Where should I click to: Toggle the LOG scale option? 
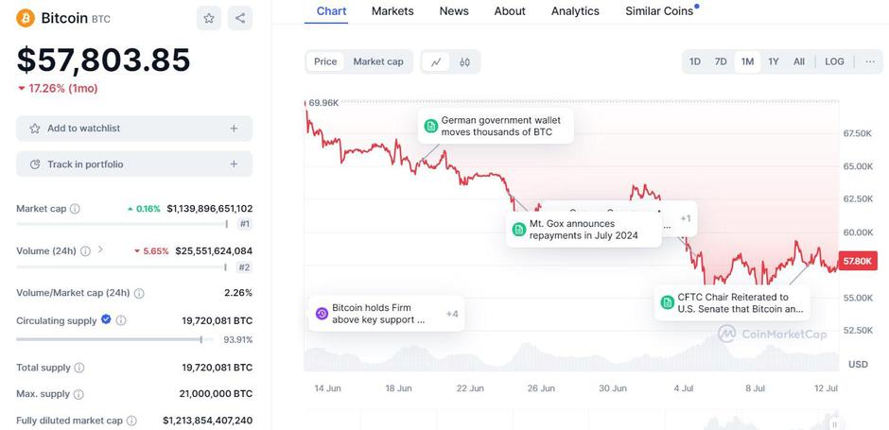point(834,61)
